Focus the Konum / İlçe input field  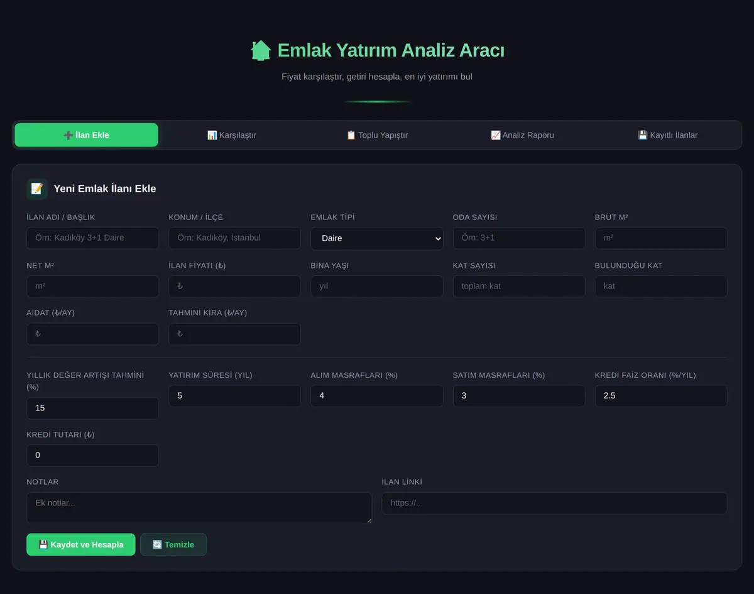pos(234,238)
